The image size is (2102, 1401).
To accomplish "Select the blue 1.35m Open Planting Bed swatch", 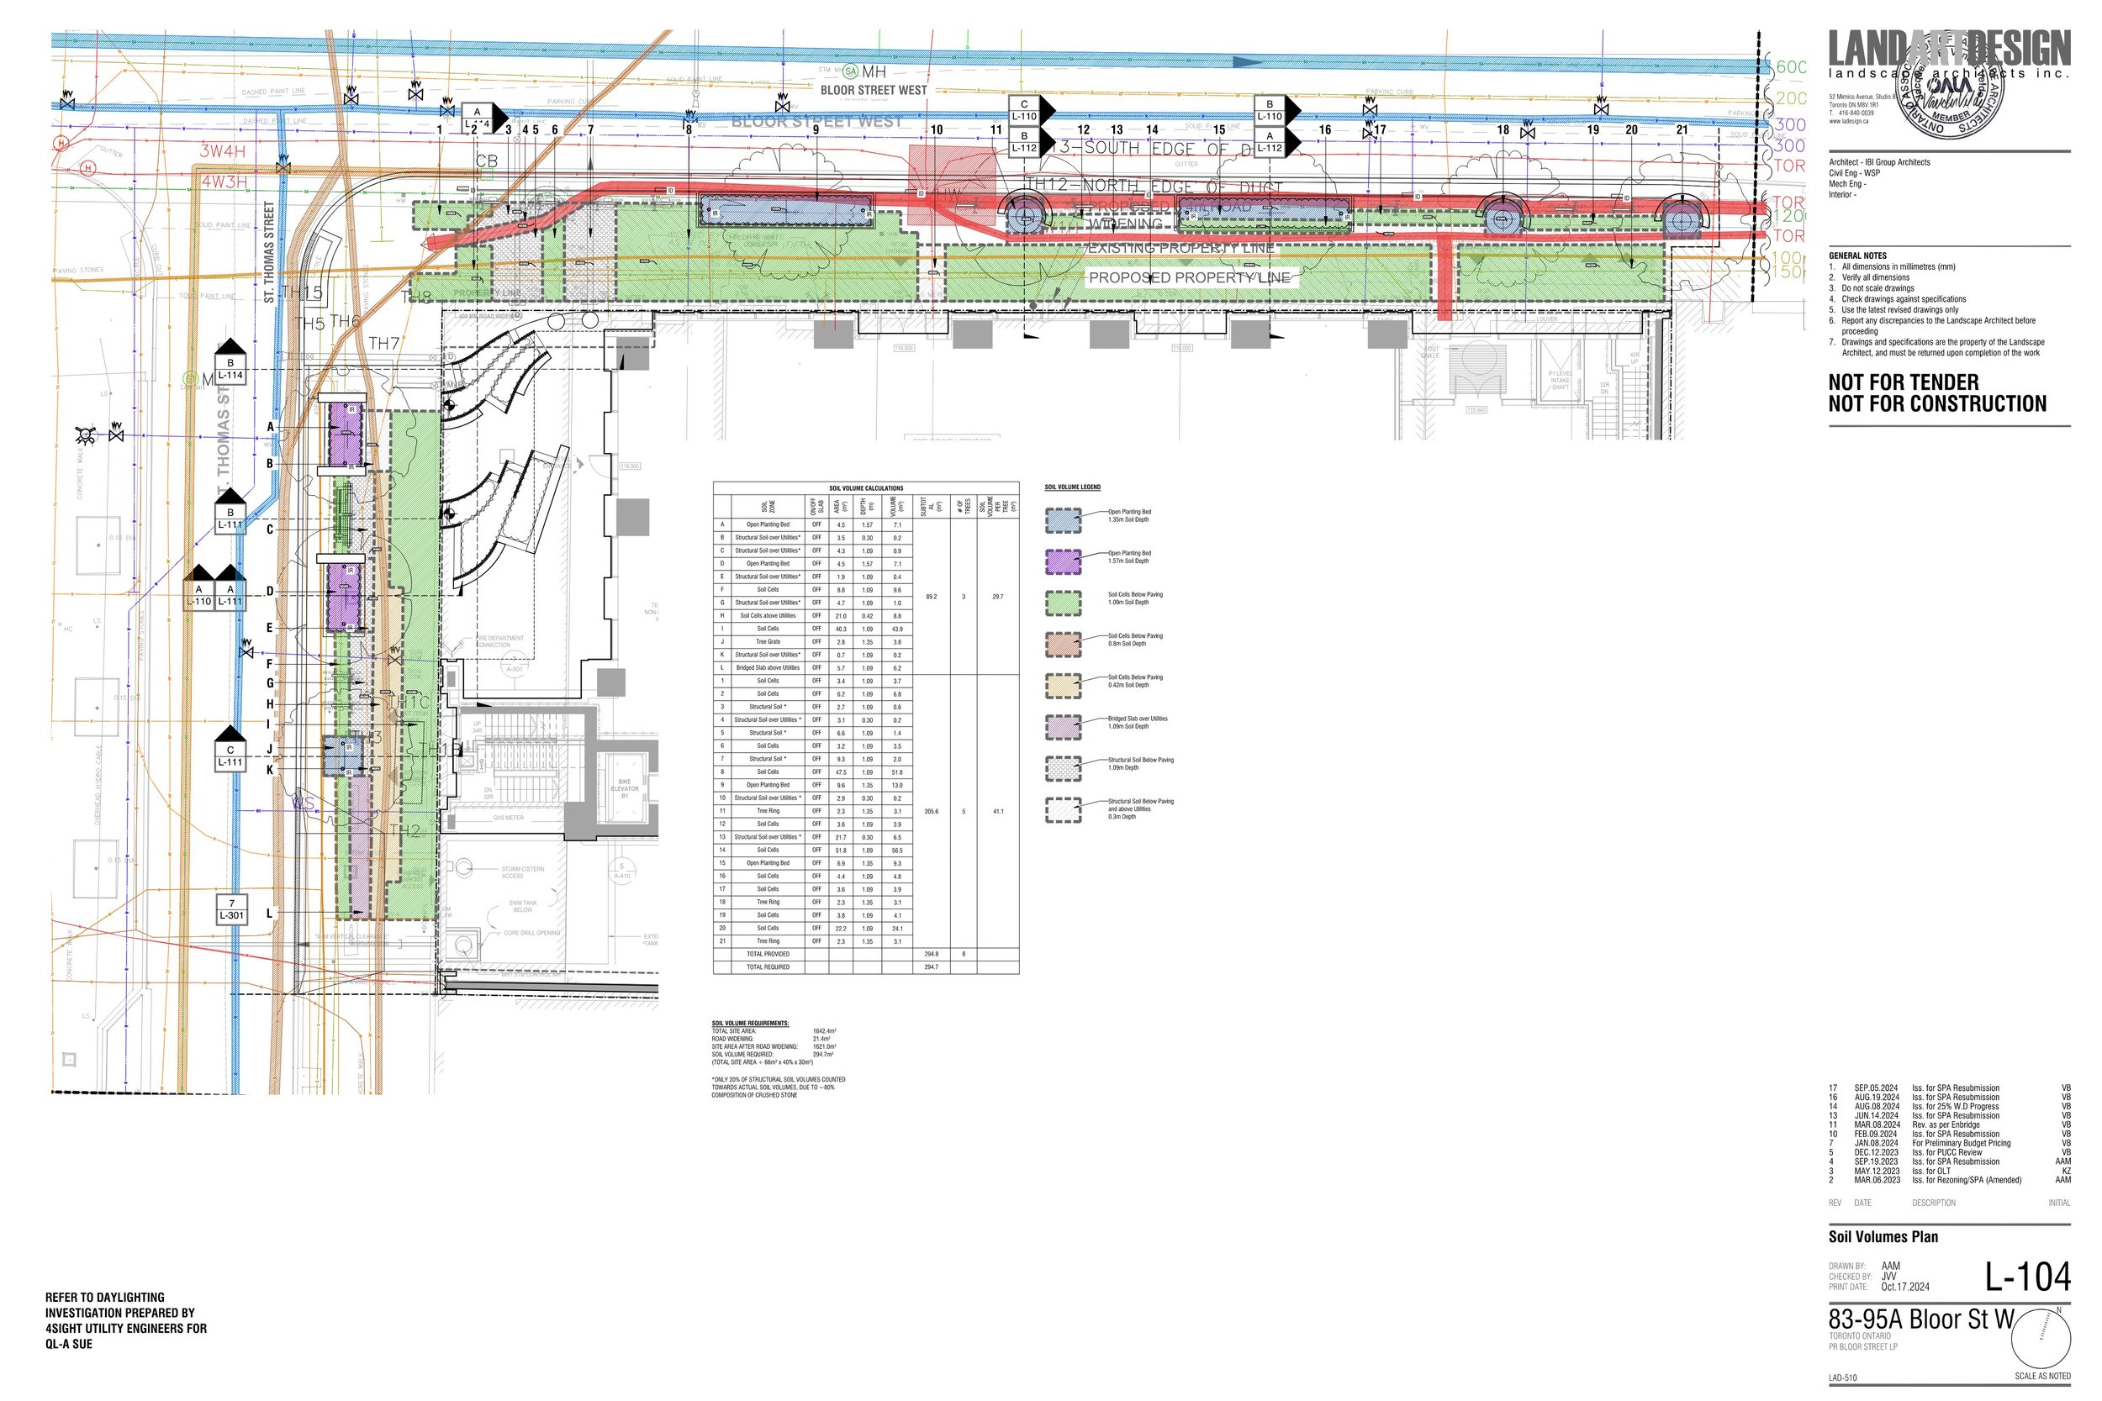I will (1064, 519).
